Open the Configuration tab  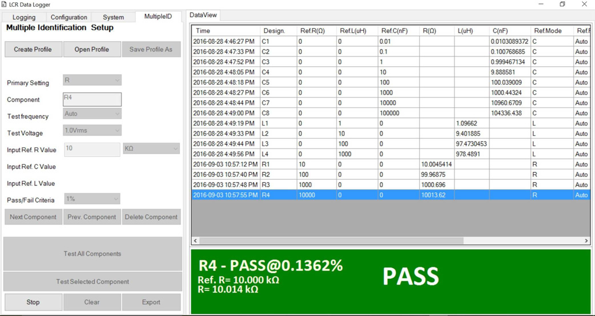69,17
